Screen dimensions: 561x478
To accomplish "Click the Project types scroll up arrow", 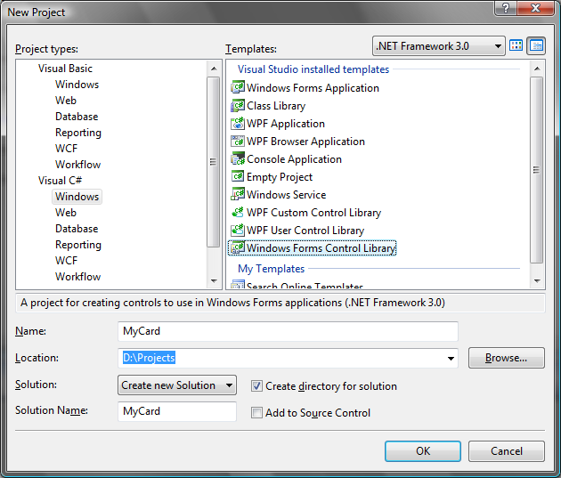I will coord(214,69).
